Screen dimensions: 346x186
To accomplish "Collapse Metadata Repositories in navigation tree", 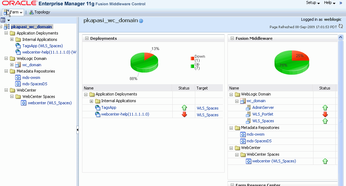I will point(6,72).
